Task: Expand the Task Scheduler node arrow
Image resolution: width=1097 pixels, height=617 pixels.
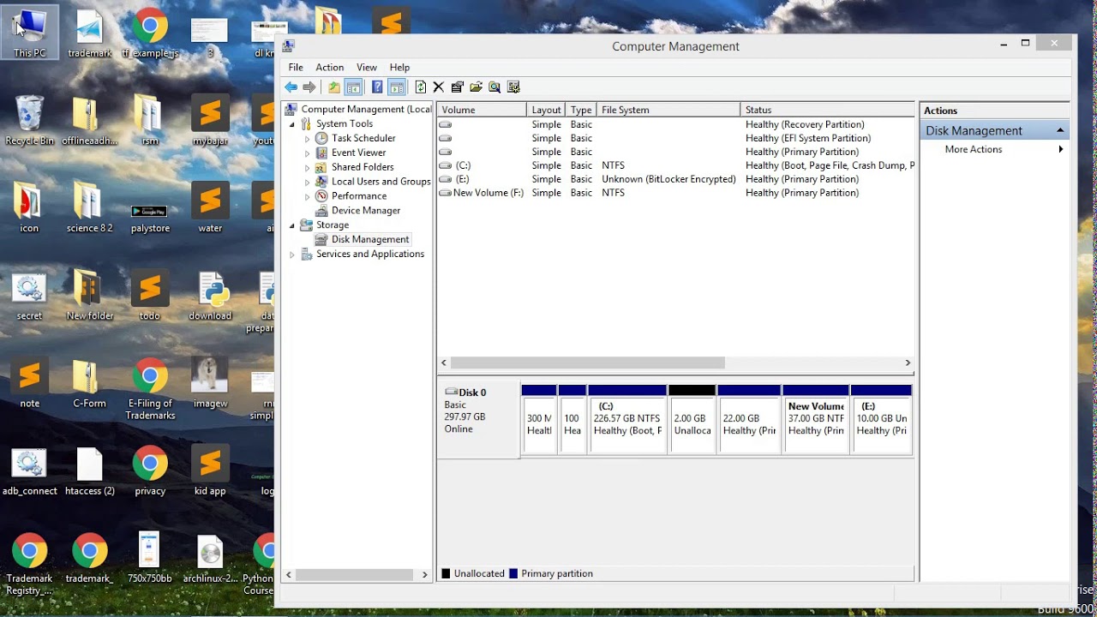Action: [308, 139]
